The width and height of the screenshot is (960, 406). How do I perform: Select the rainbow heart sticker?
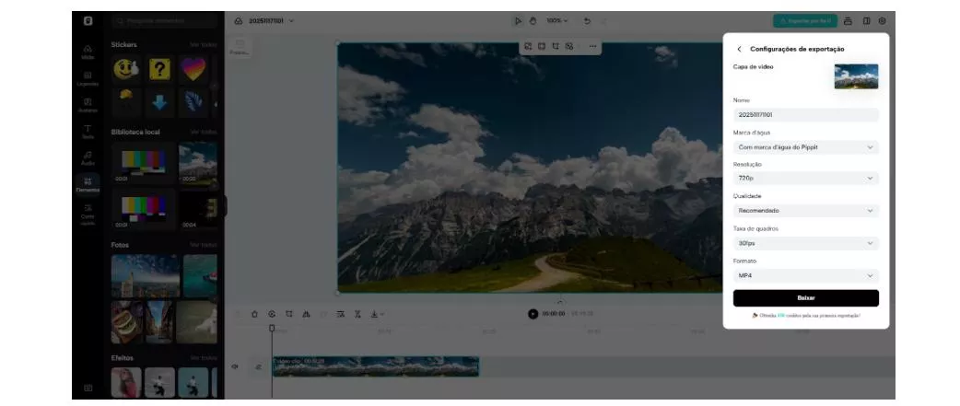pos(193,68)
